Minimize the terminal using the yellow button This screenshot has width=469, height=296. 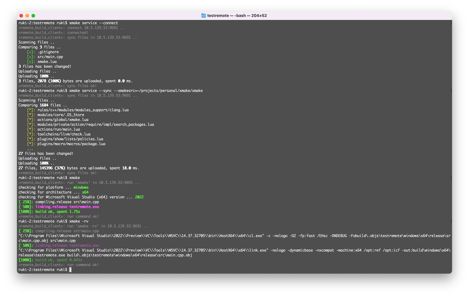tap(27, 16)
